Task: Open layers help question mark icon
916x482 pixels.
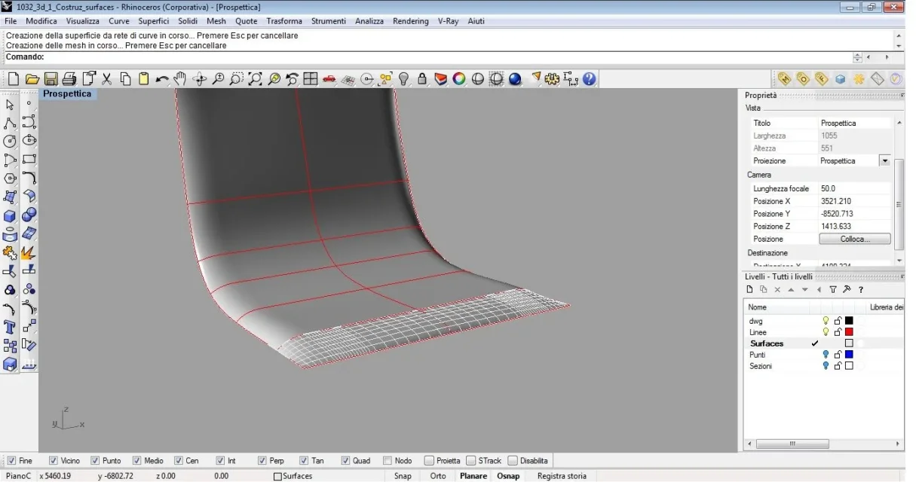Action: point(860,289)
